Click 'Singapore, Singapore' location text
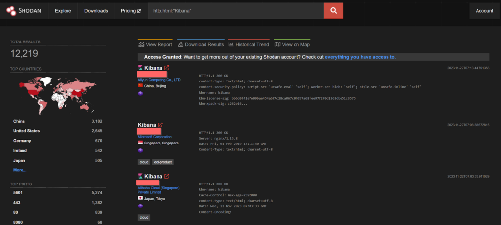This screenshot has width=501, height=225. tap(161, 143)
